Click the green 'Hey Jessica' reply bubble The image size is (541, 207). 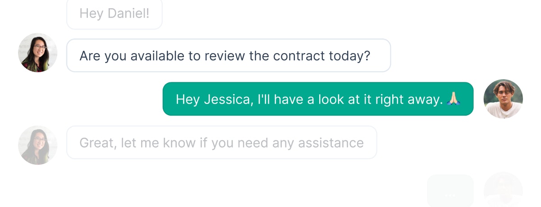click(318, 99)
